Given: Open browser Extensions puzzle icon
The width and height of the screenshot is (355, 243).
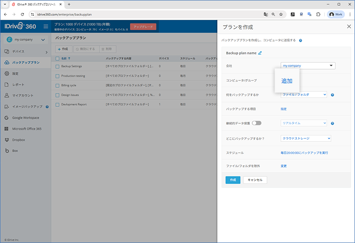Looking at the screenshot, I should pyautogui.click(x=318, y=14).
